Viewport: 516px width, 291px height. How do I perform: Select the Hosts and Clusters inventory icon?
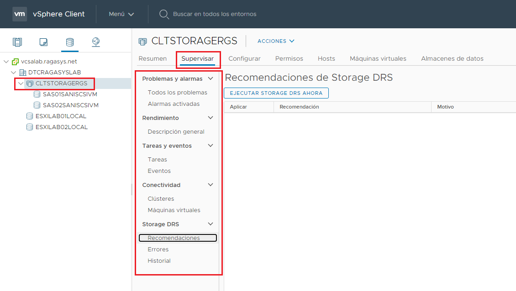point(17,42)
